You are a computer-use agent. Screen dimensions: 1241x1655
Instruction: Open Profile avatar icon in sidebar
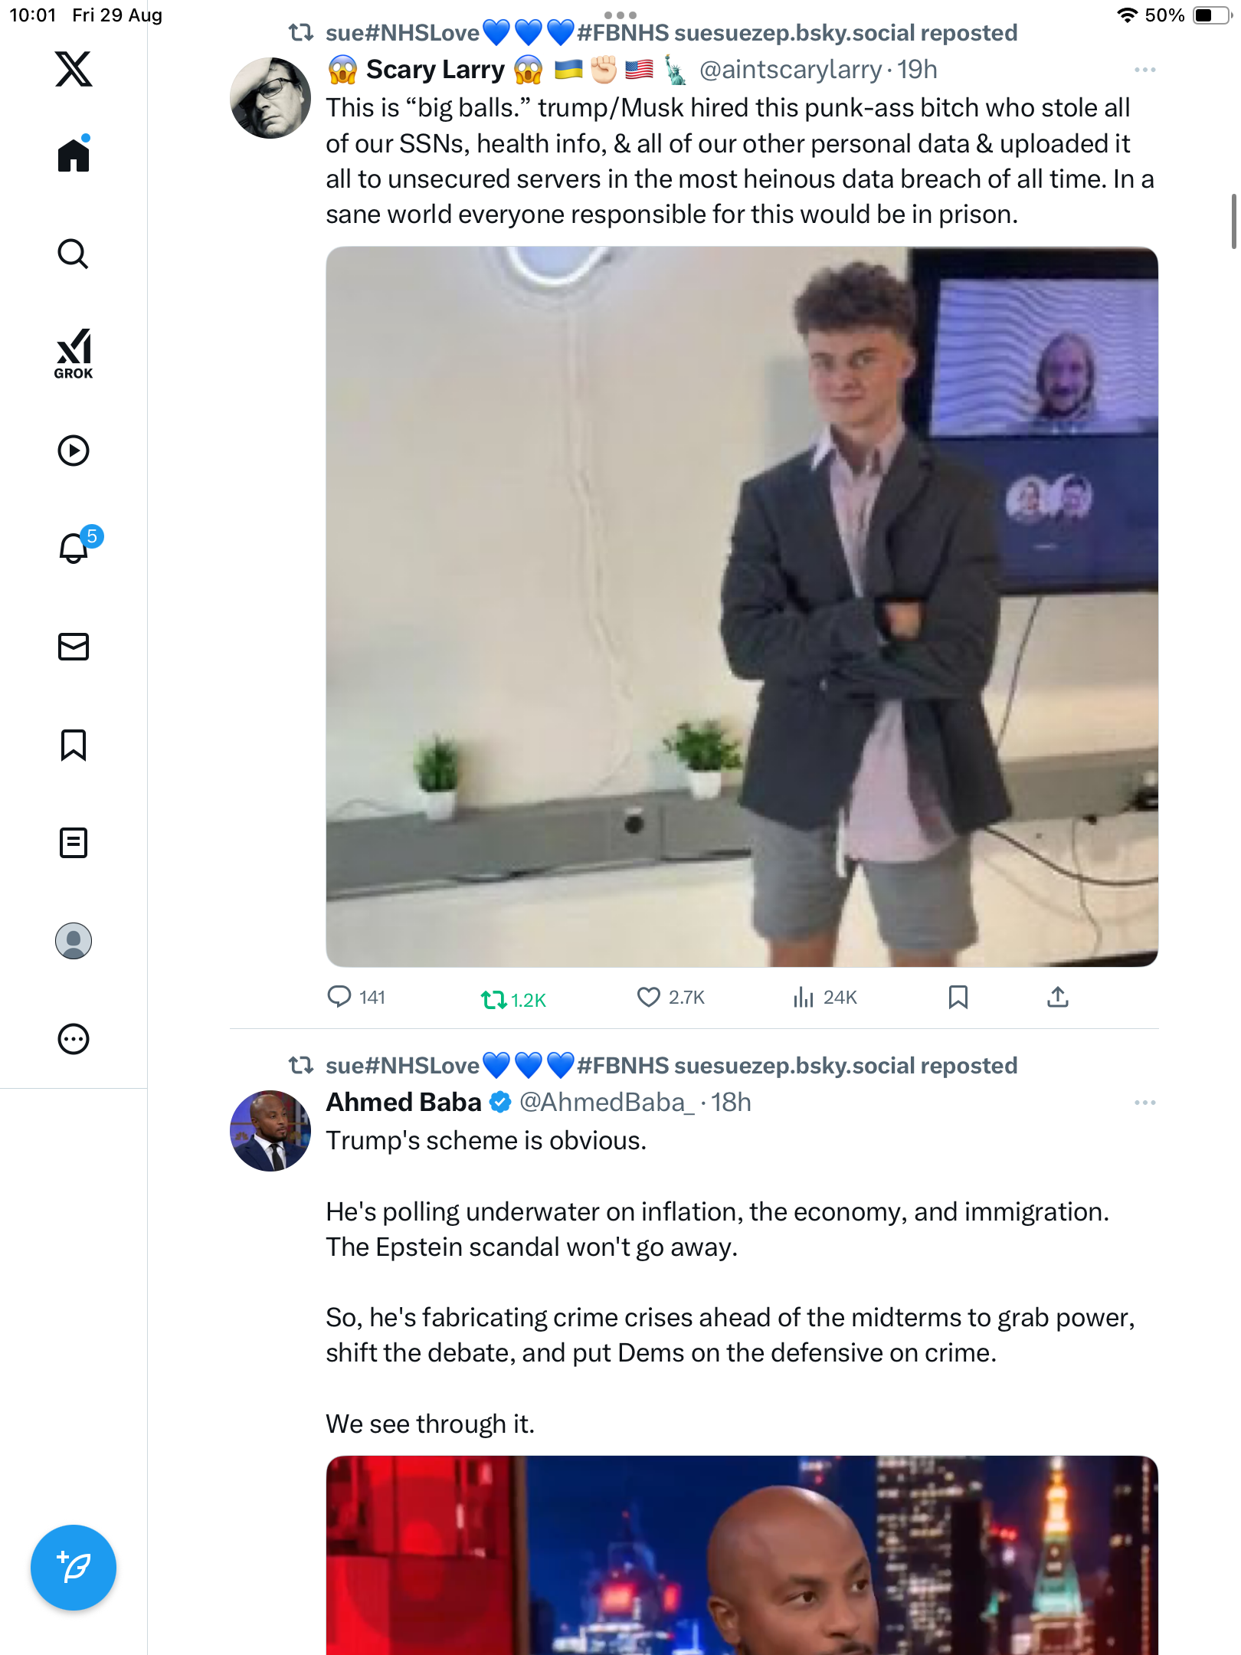74,941
